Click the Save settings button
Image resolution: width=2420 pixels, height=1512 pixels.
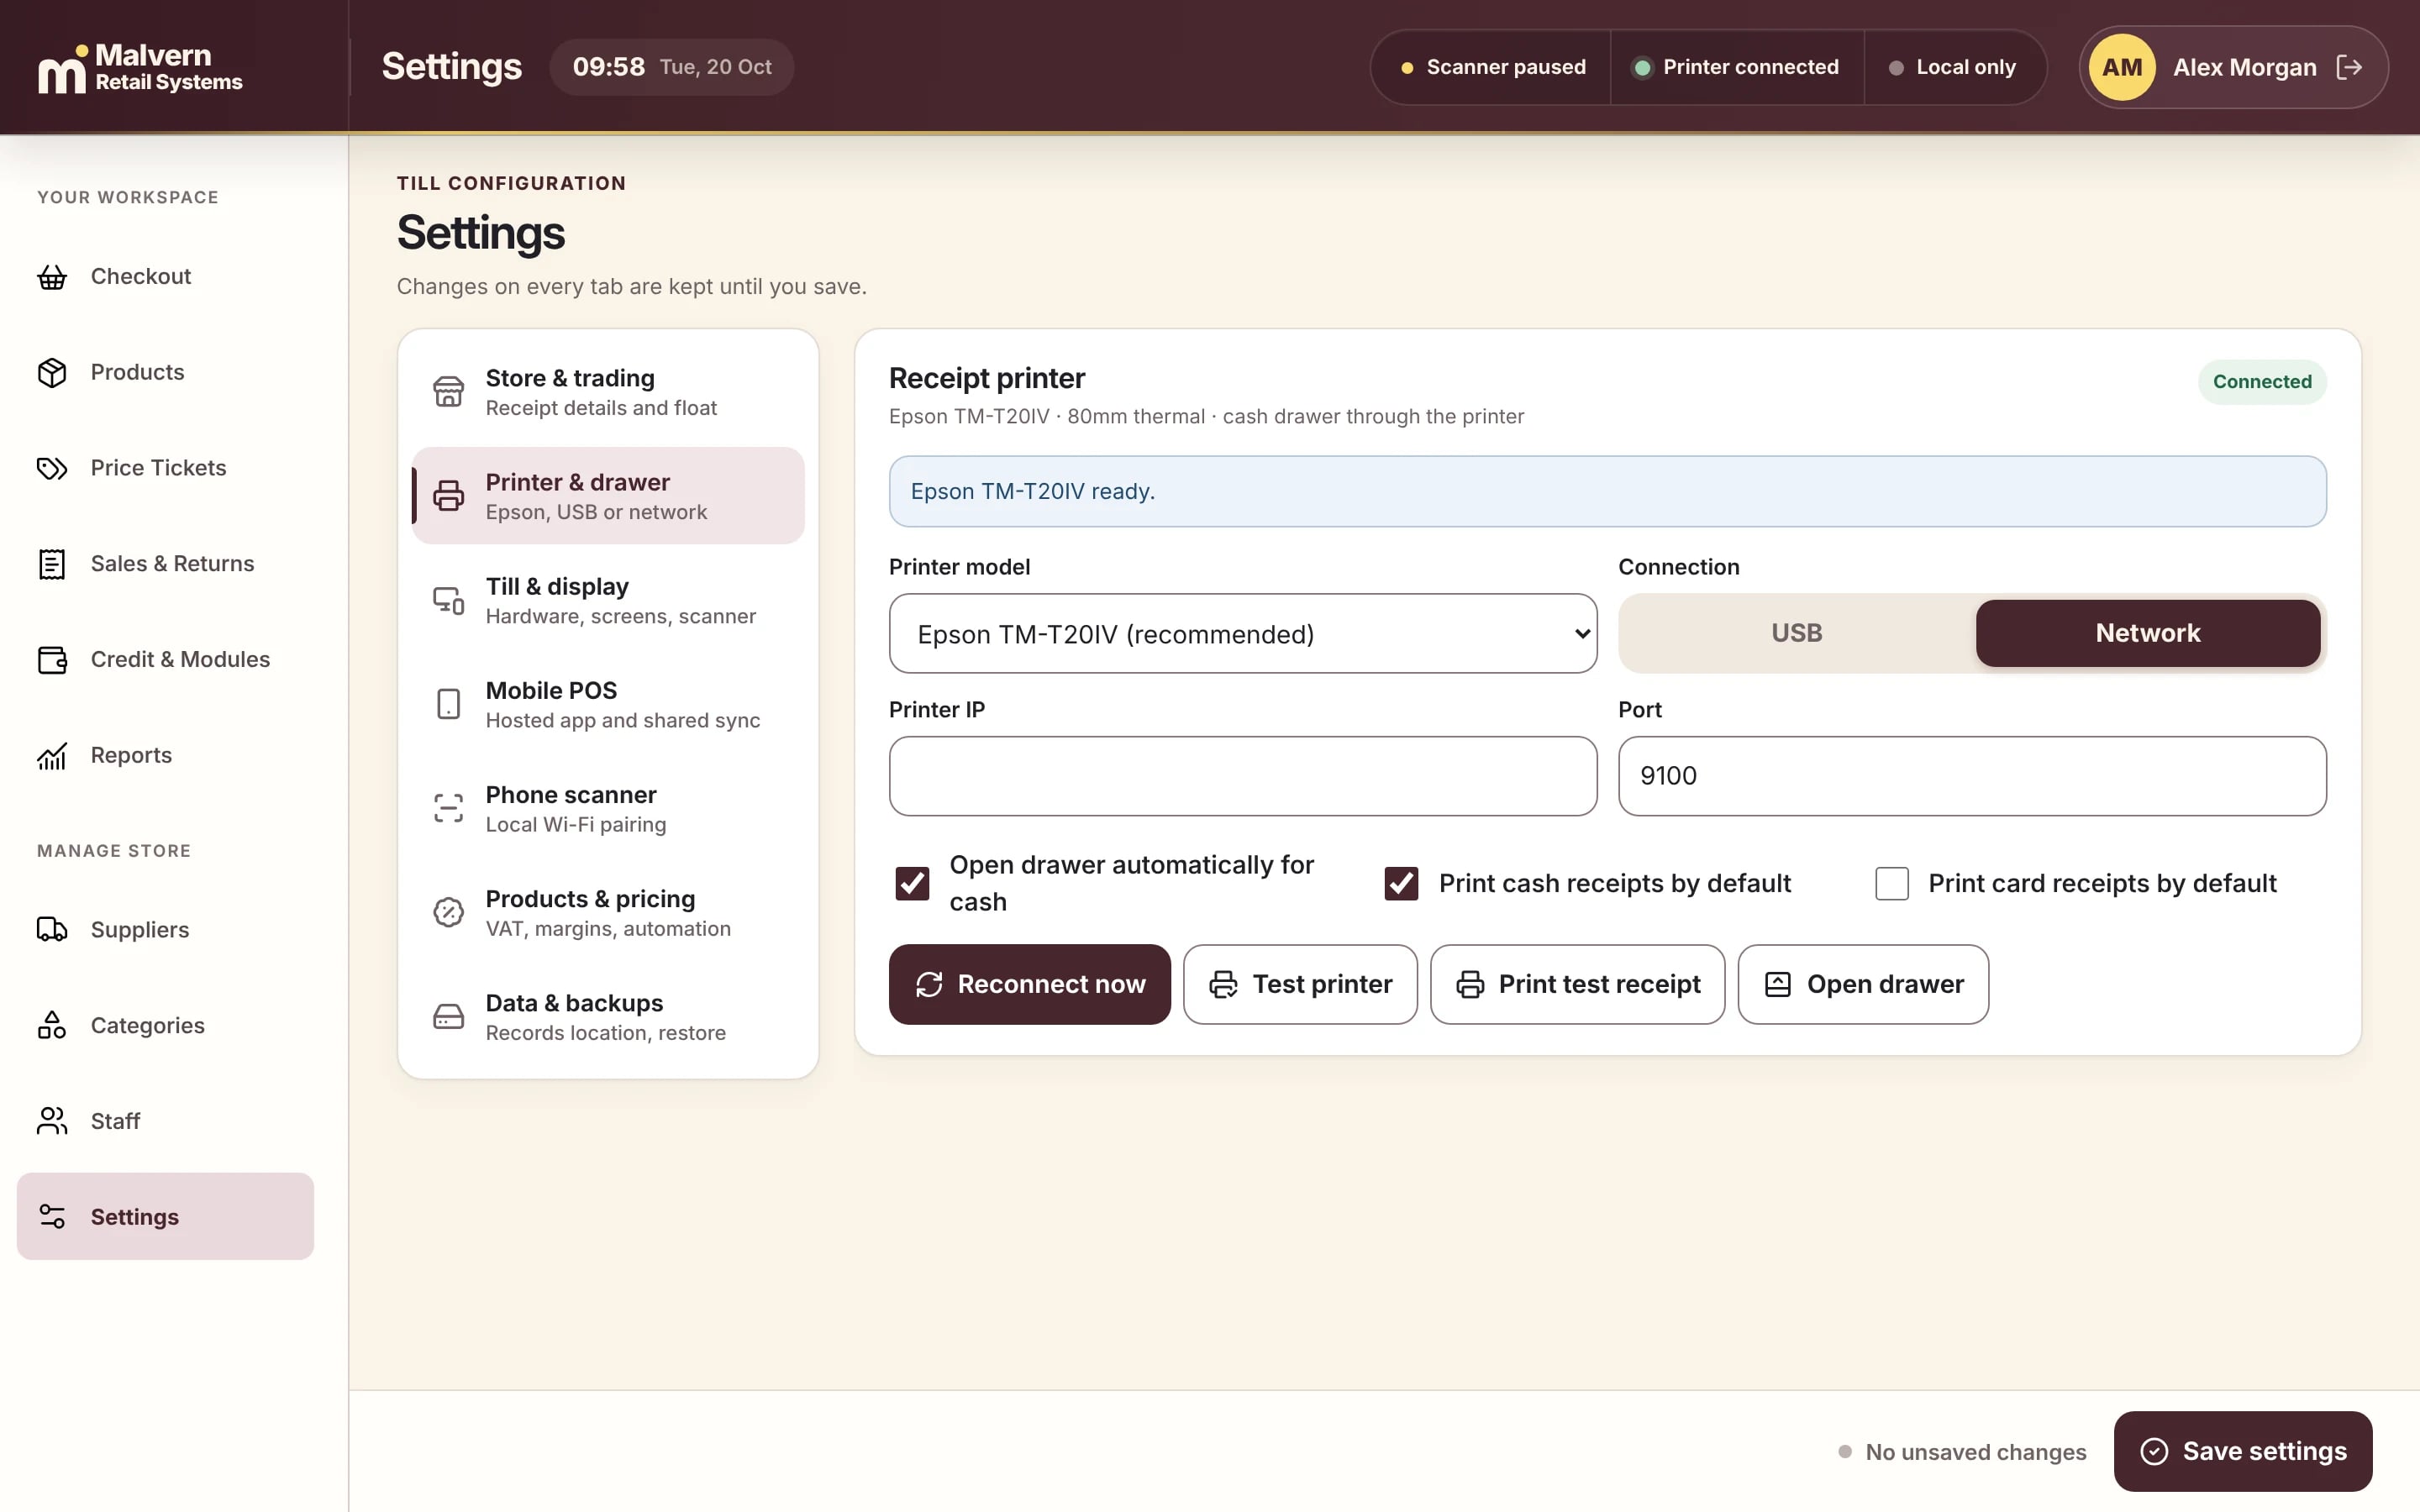(x=2243, y=1451)
